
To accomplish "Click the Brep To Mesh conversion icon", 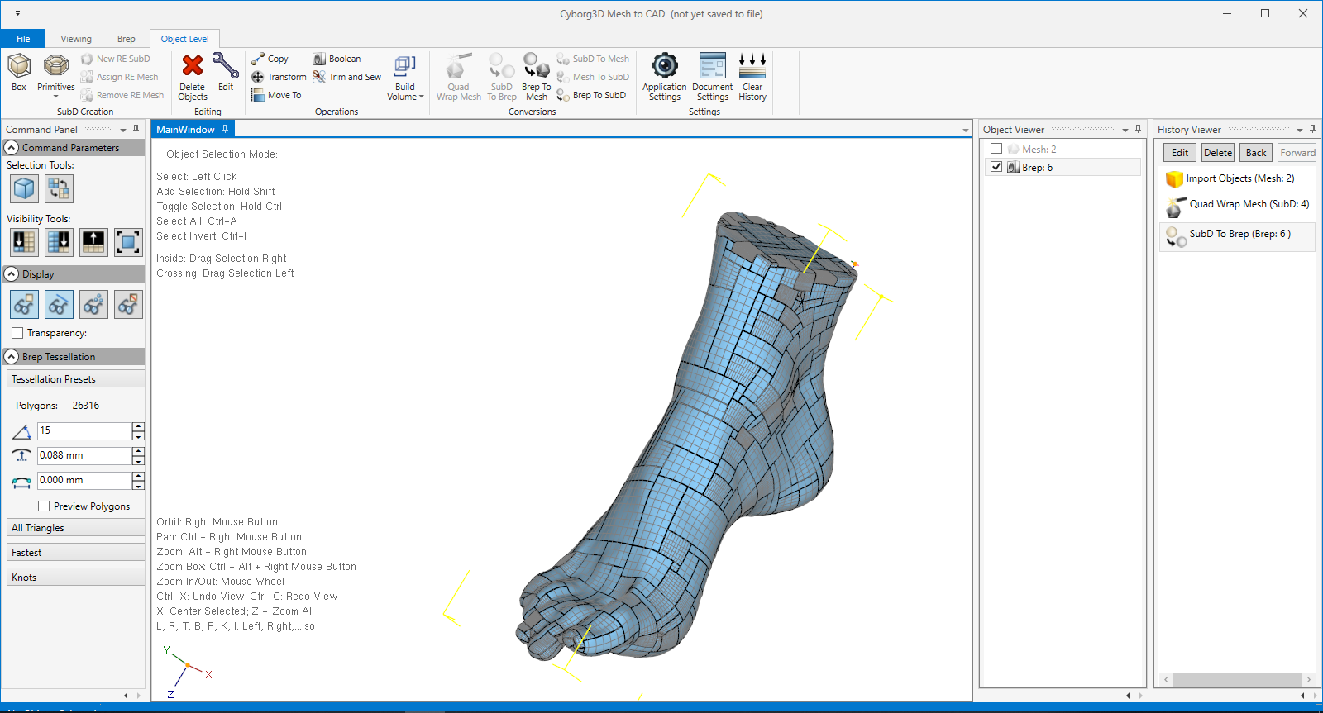I will [x=536, y=66].
